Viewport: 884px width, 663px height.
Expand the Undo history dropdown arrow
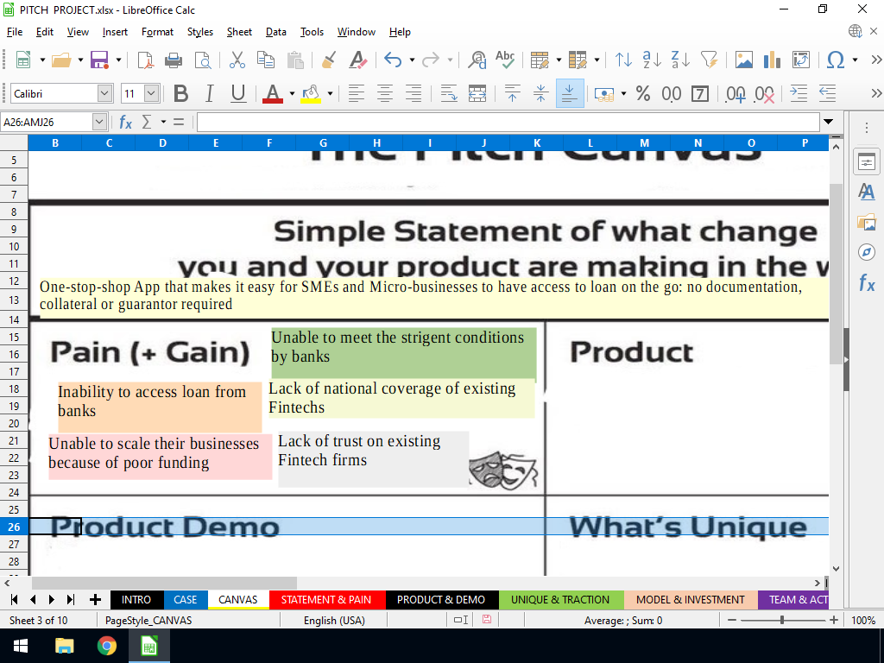[x=412, y=60]
